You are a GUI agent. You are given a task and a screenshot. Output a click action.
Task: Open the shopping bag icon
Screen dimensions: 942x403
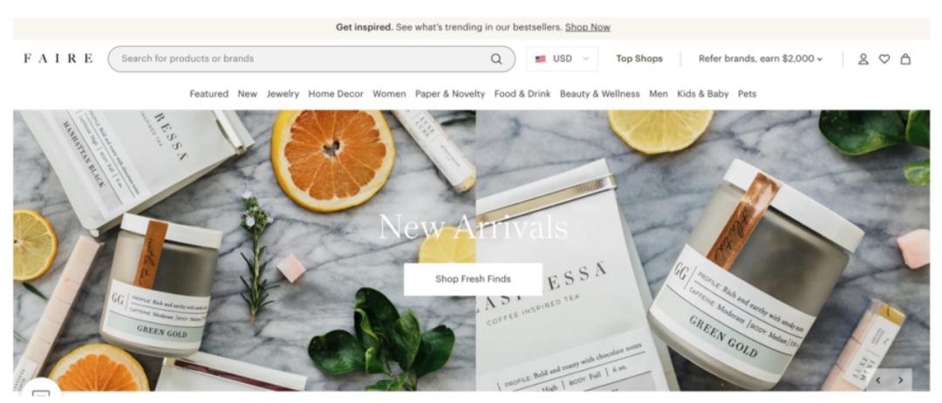[x=905, y=58]
